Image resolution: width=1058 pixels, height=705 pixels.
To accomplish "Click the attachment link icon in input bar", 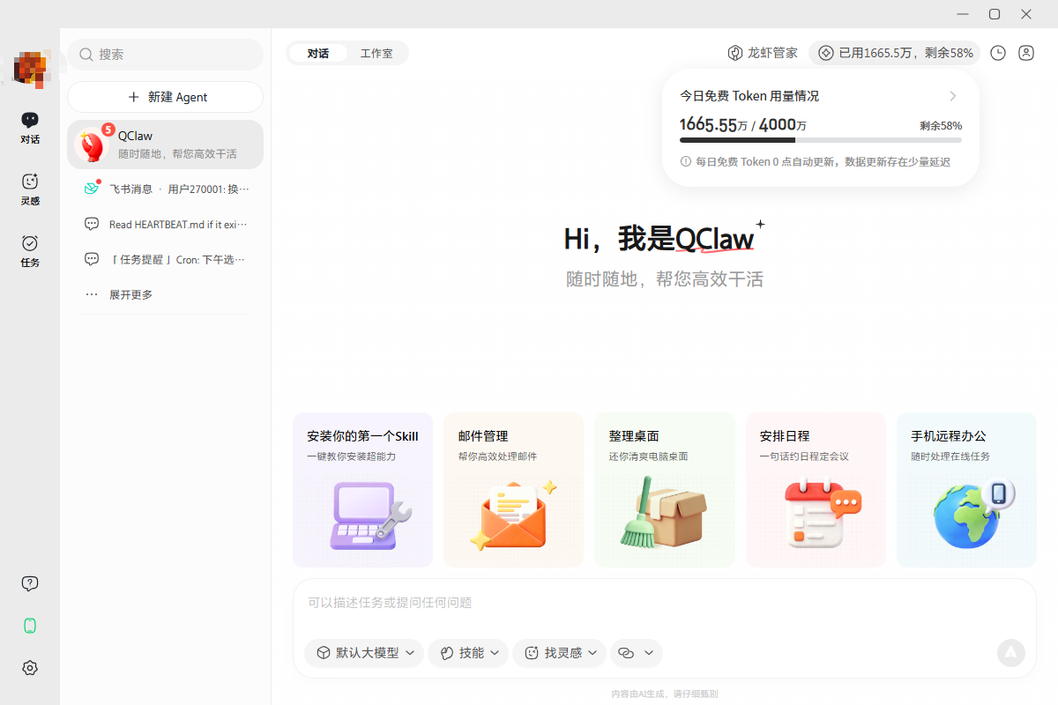I will tap(637, 653).
